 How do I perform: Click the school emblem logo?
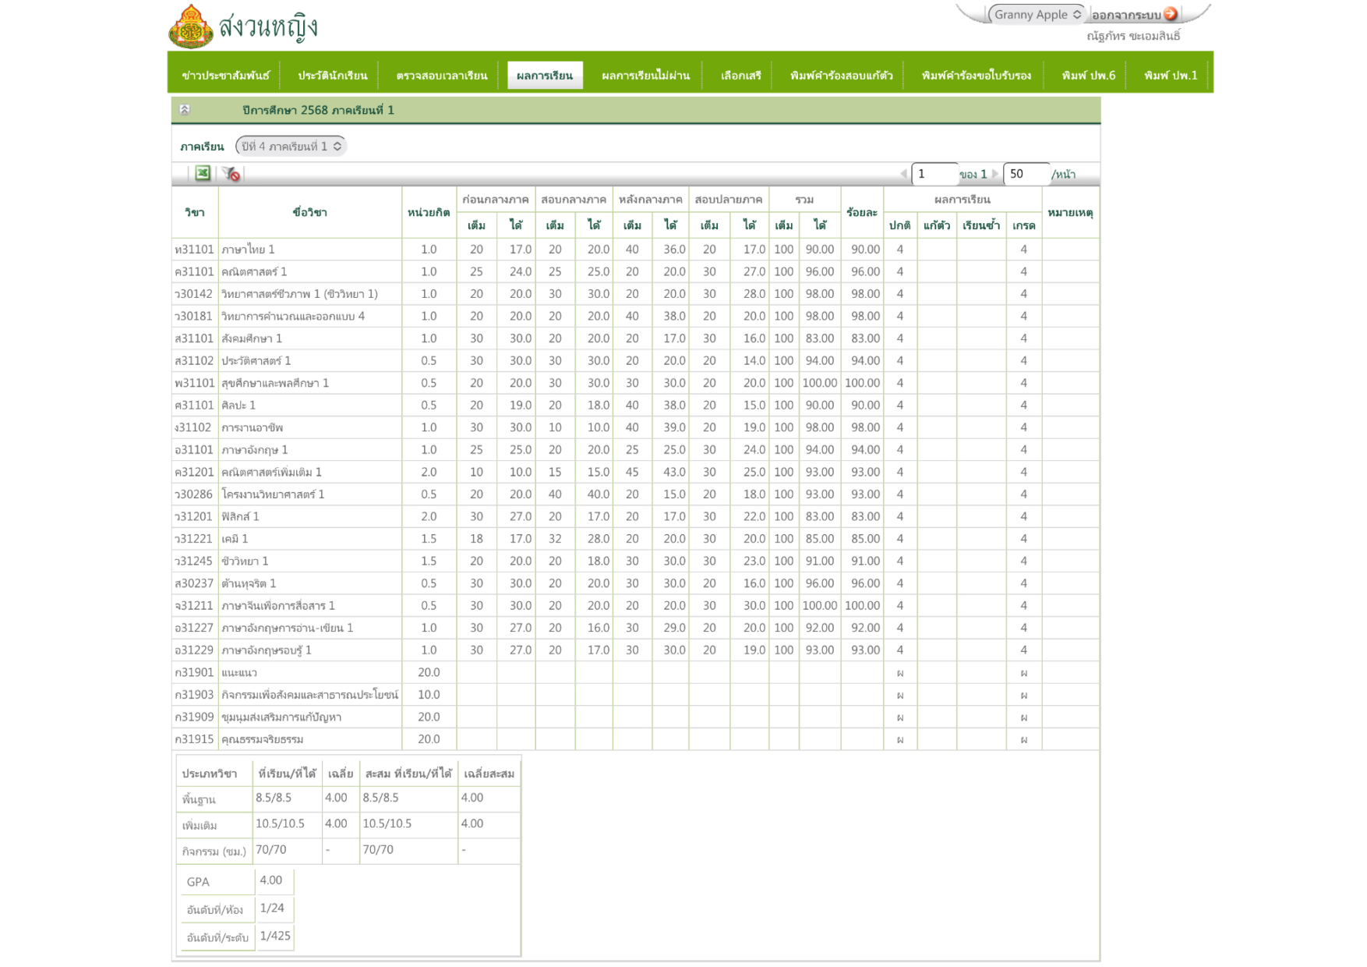(x=191, y=27)
